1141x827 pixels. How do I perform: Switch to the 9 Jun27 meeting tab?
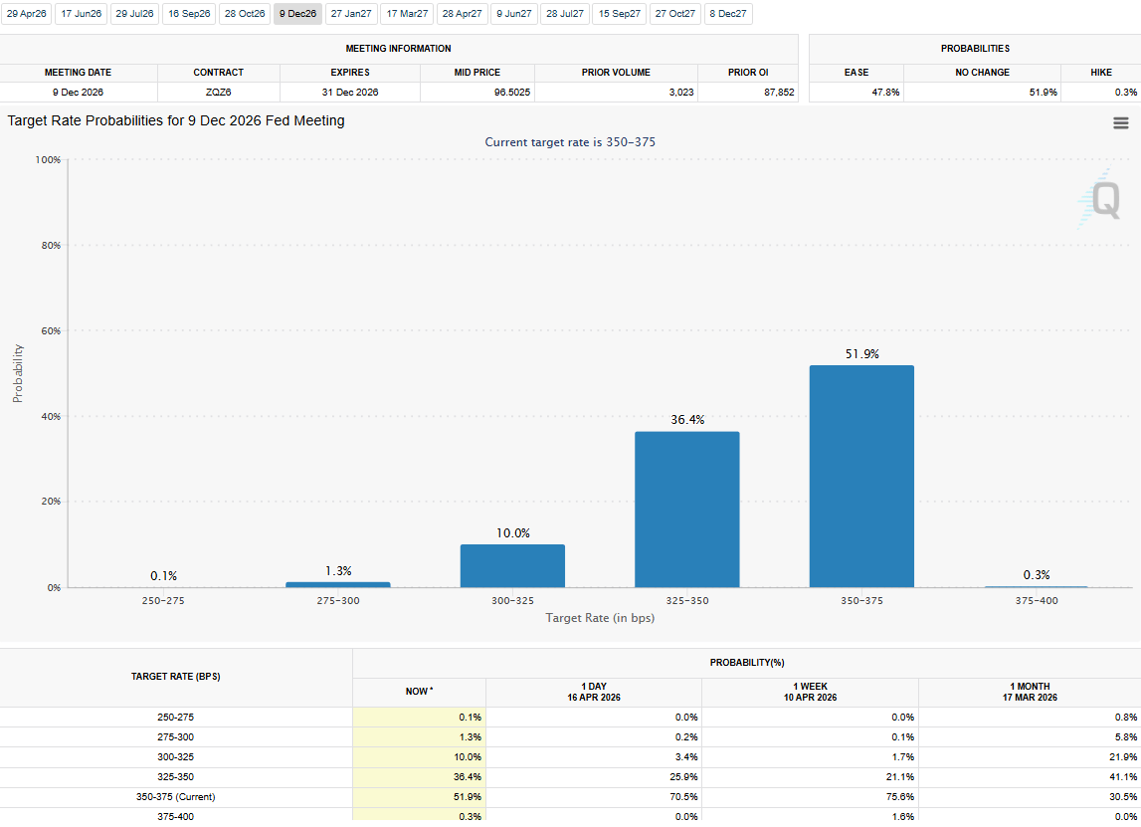click(x=514, y=14)
